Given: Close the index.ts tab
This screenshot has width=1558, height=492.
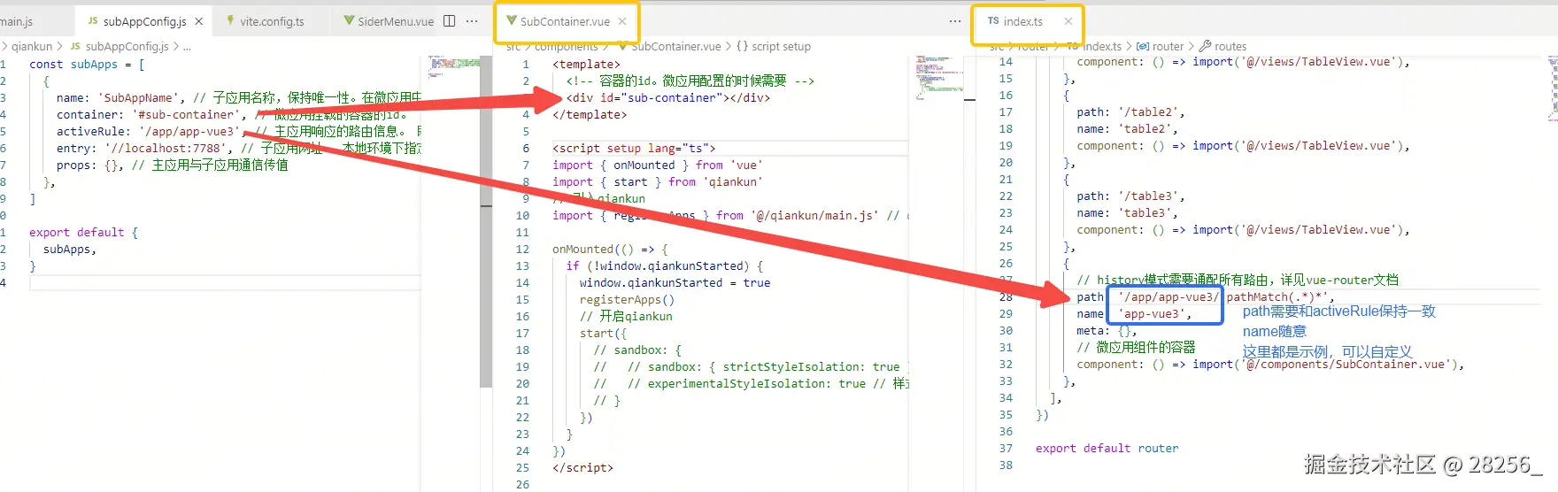Looking at the screenshot, I should tap(1068, 21).
